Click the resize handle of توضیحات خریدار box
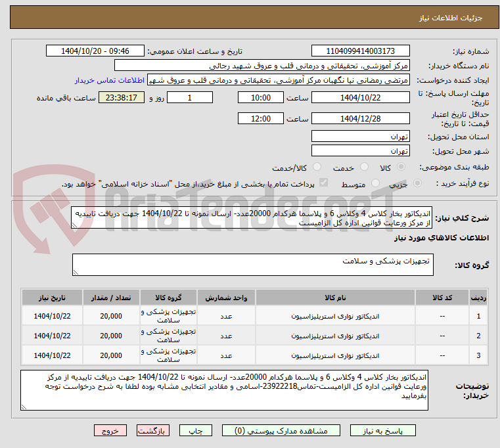Screen dimensions: 500x448 (24, 407)
